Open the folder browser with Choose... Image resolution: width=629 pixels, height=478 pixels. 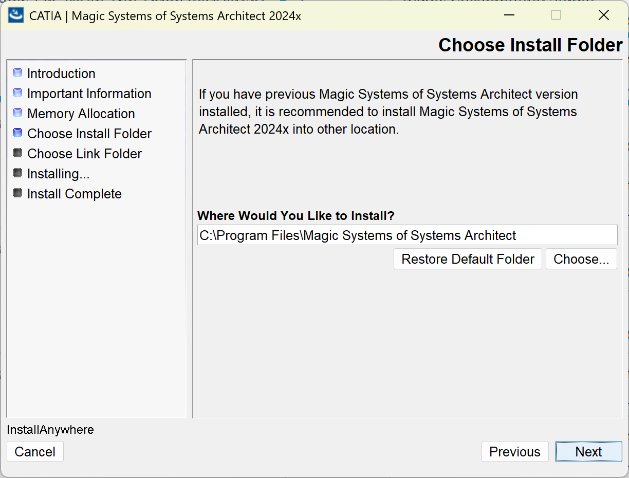pos(581,259)
